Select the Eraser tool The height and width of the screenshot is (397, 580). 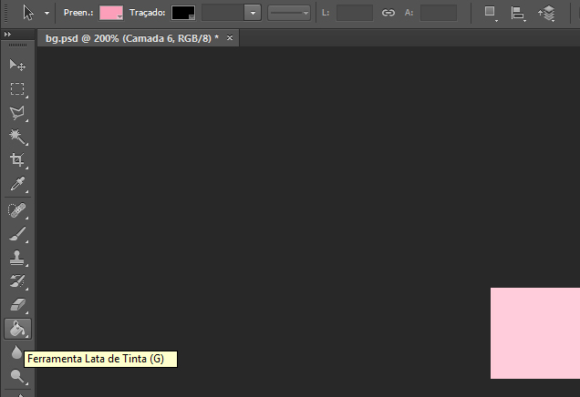[17, 305]
